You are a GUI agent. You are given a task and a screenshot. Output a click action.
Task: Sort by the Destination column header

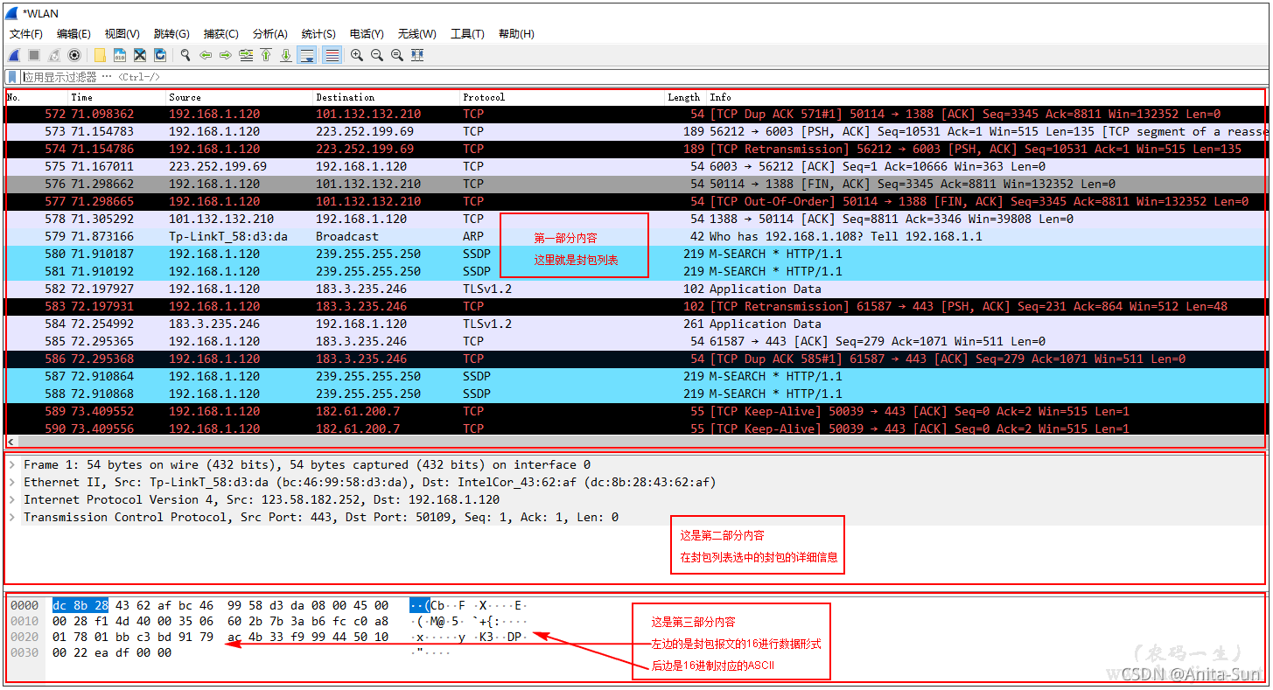[x=387, y=97]
